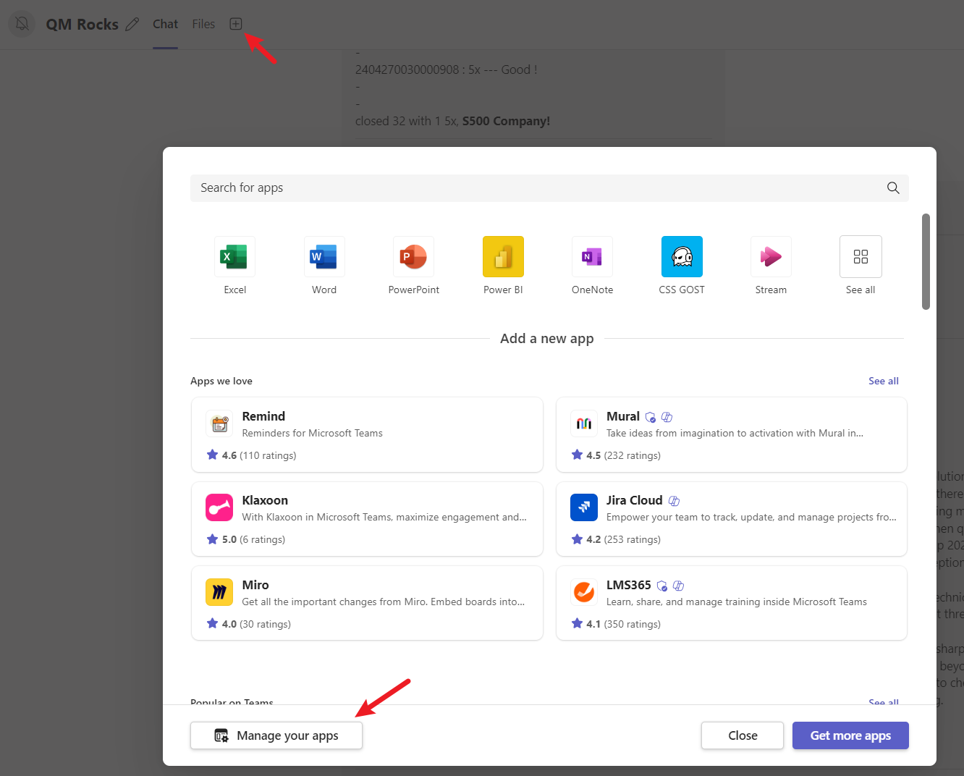Switch to the Chat tab
The image size is (964, 776).
pyautogui.click(x=165, y=24)
